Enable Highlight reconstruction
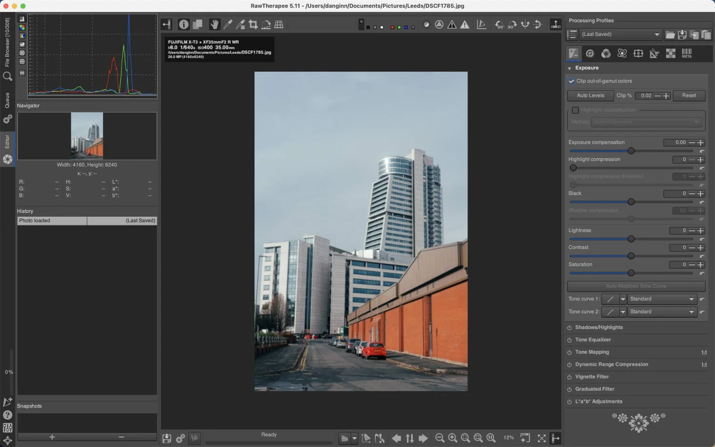This screenshot has width=715, height=447. [x=575, y=110]
